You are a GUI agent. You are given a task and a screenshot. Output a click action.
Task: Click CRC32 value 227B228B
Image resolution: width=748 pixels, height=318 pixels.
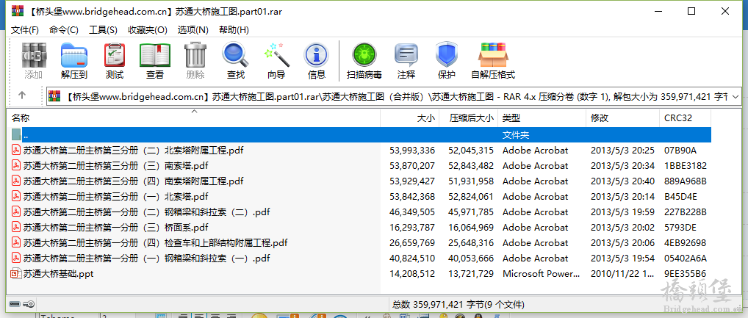coord(686,212)
